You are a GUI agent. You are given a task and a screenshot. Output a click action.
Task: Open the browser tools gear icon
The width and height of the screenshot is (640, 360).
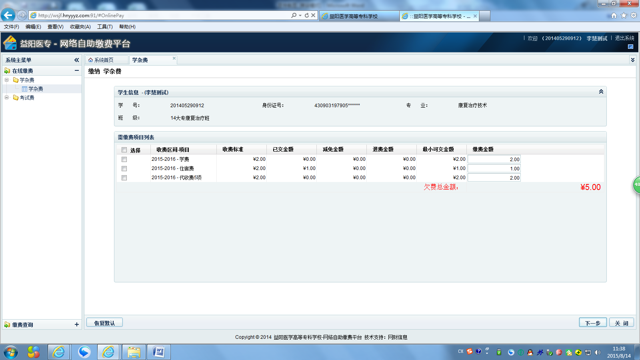pyautogui.click(x=634, y=16)
